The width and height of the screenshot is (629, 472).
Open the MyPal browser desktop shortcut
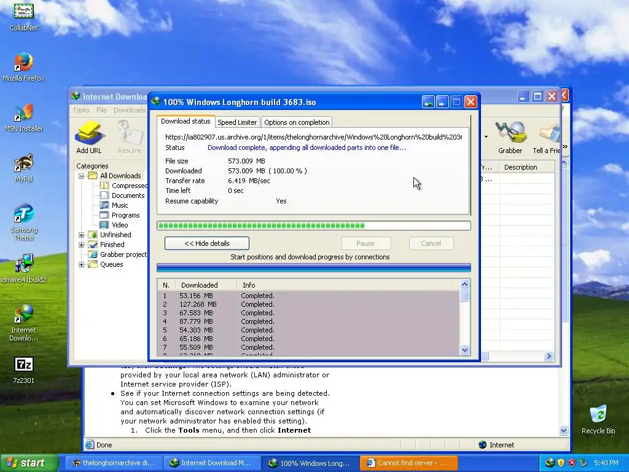(x=24, y=168)
